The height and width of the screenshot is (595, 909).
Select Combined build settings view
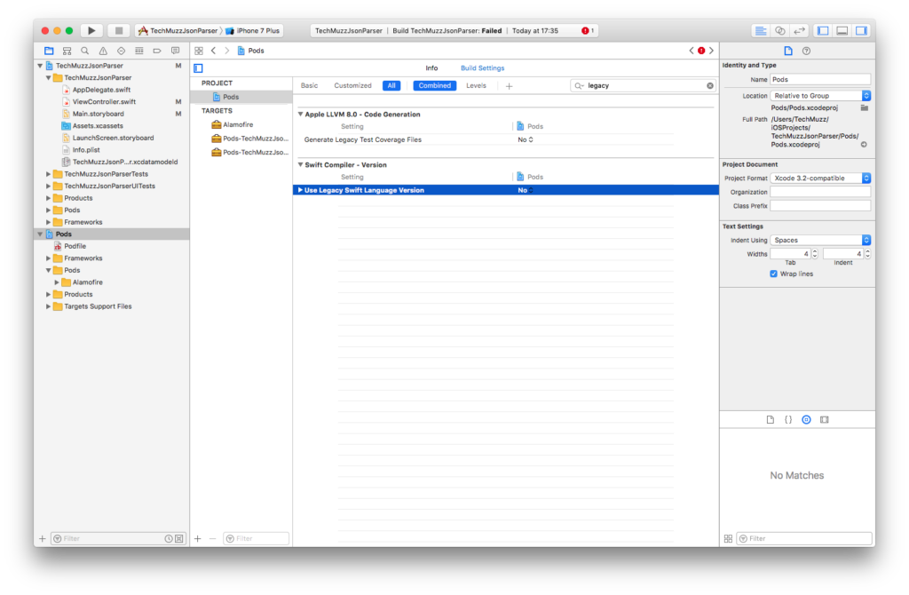click(x=435, y=86)
